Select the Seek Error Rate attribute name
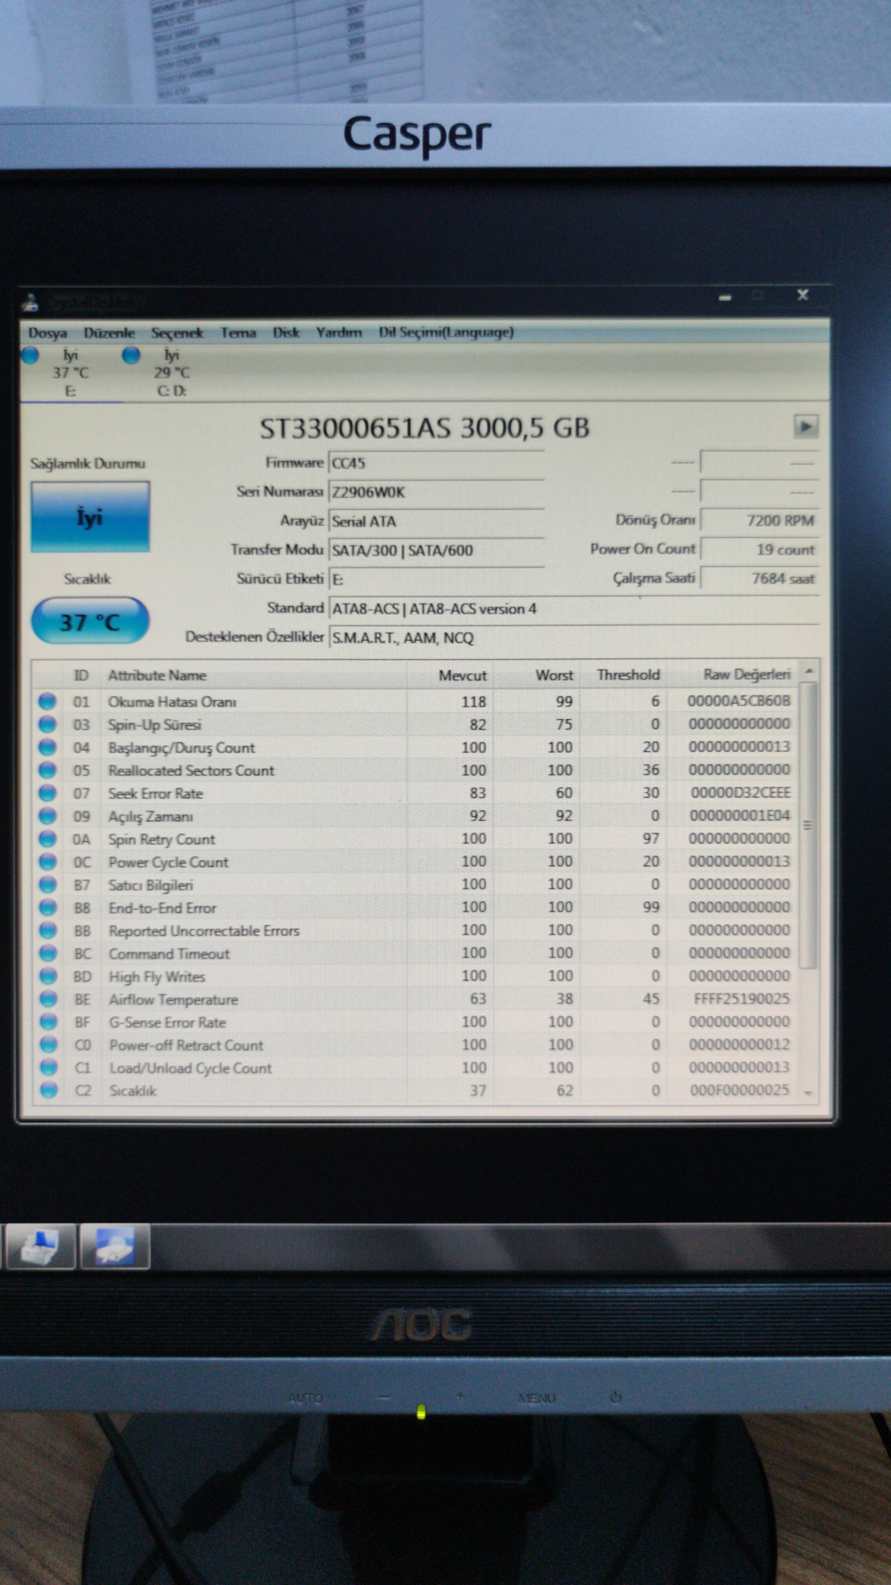 pos(156,794)
